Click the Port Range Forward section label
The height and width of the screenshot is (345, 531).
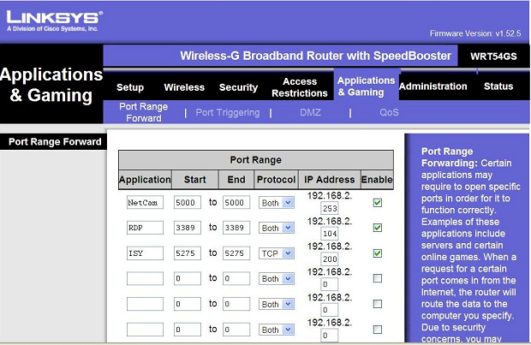click(55, 141)
